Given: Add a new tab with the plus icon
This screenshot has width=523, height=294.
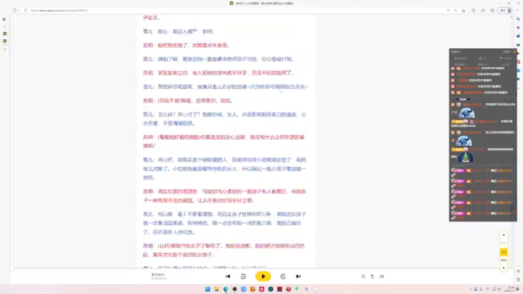Looking at the screenshot, I should [x=5, y=50].
